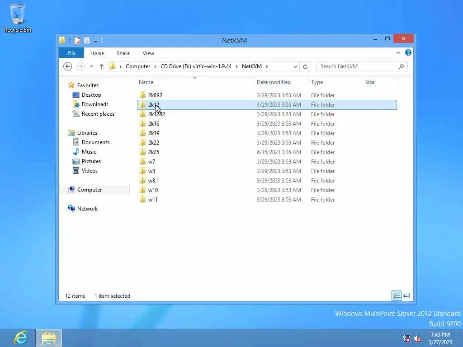Go up one folder level
The image size is (463, 347).
[102, 66]
